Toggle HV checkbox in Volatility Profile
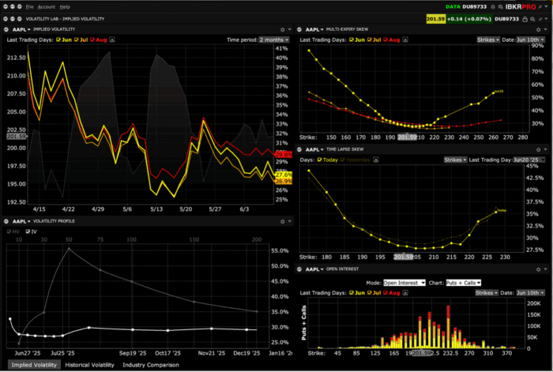This screenshot has width=553, height=372. pyautogui.click(x=9, y=231)
